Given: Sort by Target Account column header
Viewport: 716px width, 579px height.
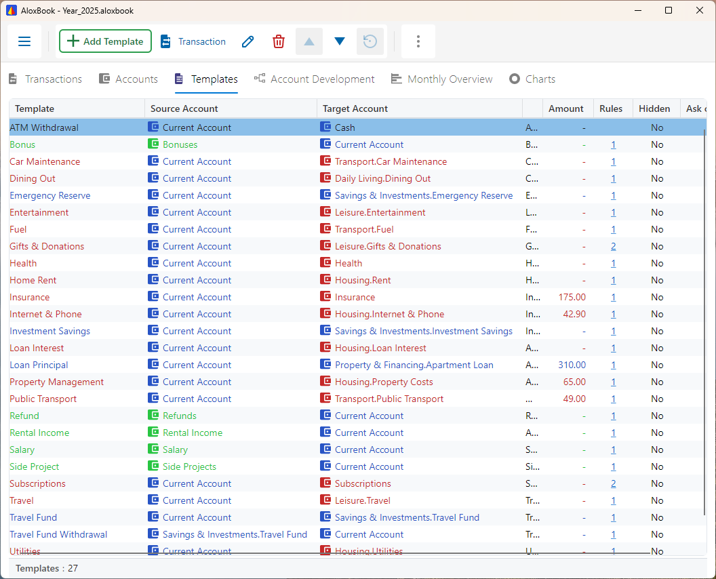Looking at the screenshot, I should pyautogui.click(x=420, y=108).
